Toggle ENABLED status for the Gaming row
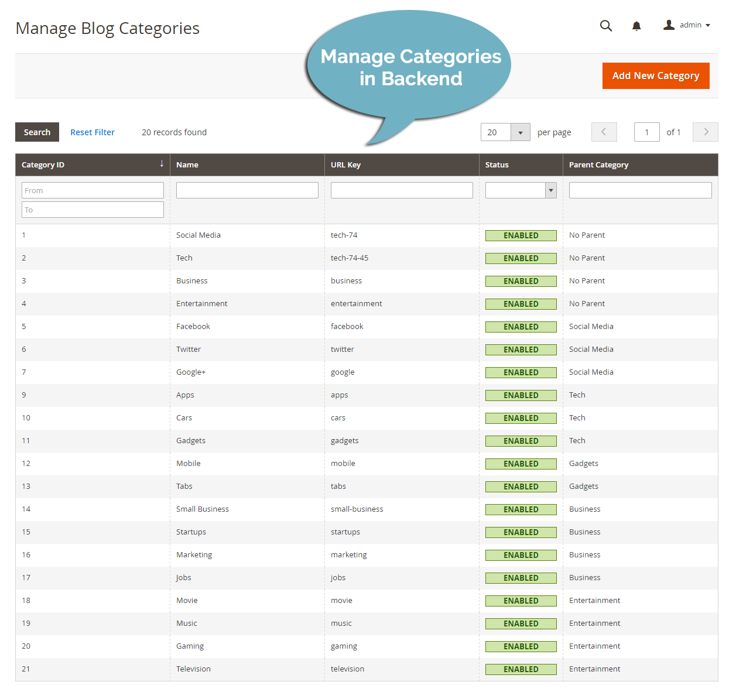 (521, 646)
